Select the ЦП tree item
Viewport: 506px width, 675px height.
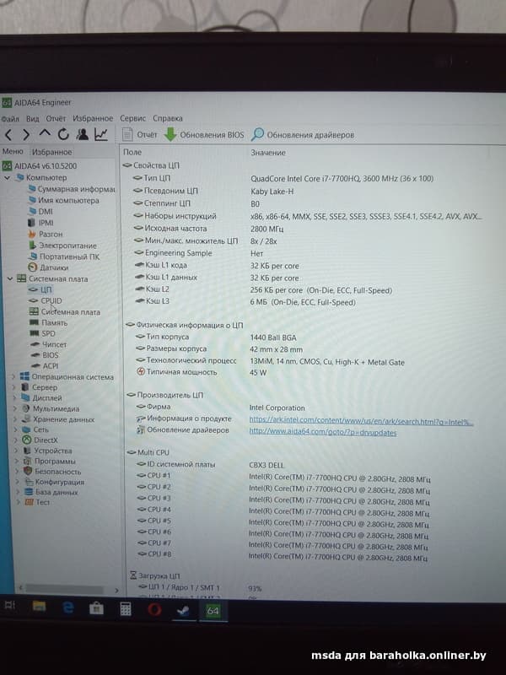point(40,289)
